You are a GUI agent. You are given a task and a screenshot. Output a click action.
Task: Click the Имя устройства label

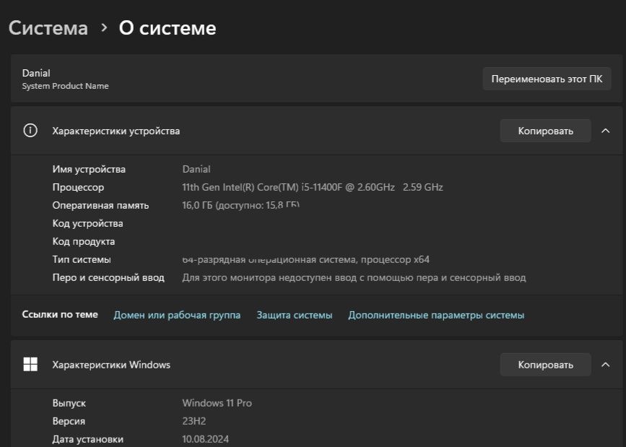pos(89,170)
